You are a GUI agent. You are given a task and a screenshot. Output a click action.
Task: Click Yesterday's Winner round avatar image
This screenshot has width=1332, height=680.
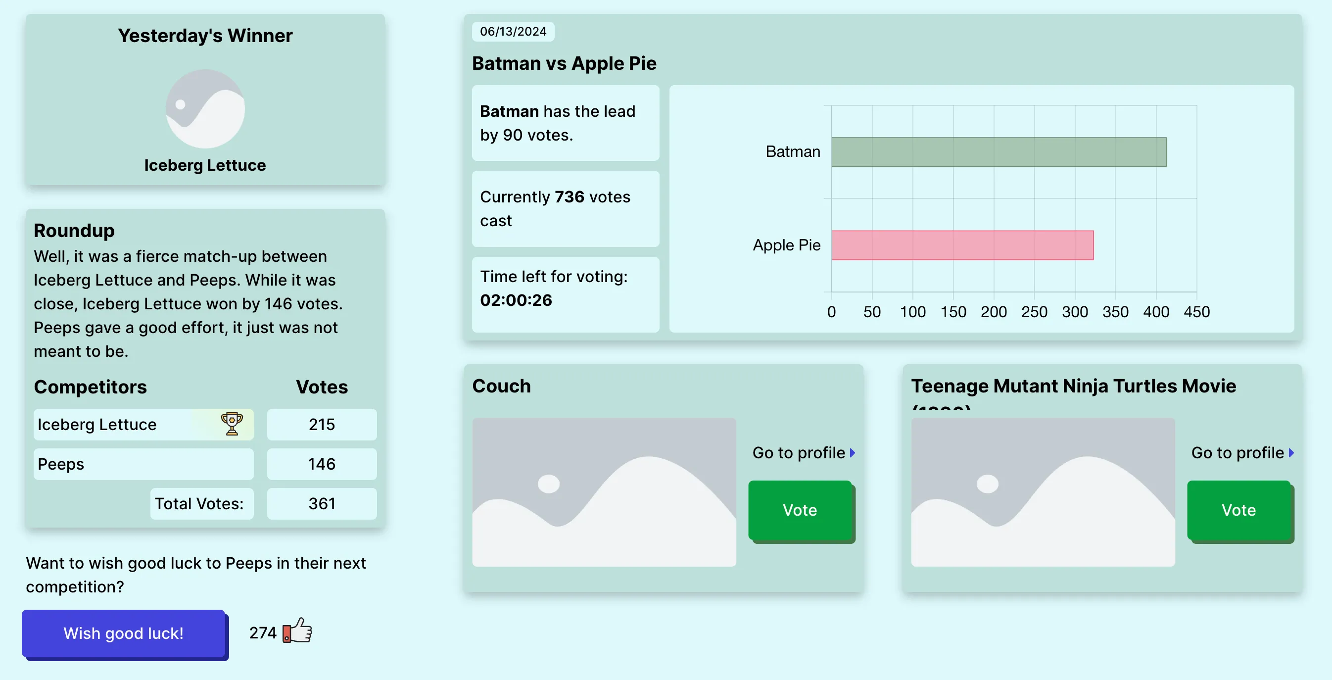click(205, 109)
